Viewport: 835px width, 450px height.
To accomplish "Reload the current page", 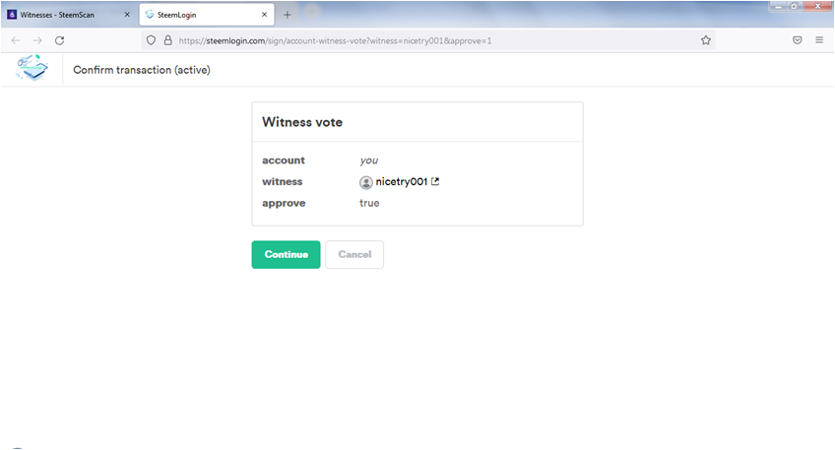I will [x=60, y=40].
